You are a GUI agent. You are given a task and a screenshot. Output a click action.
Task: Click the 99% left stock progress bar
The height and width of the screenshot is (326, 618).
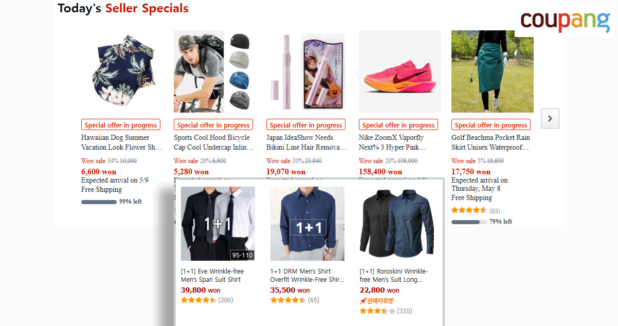[x=99, y=202]
